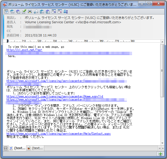Click the column ruler above the message

71,41
